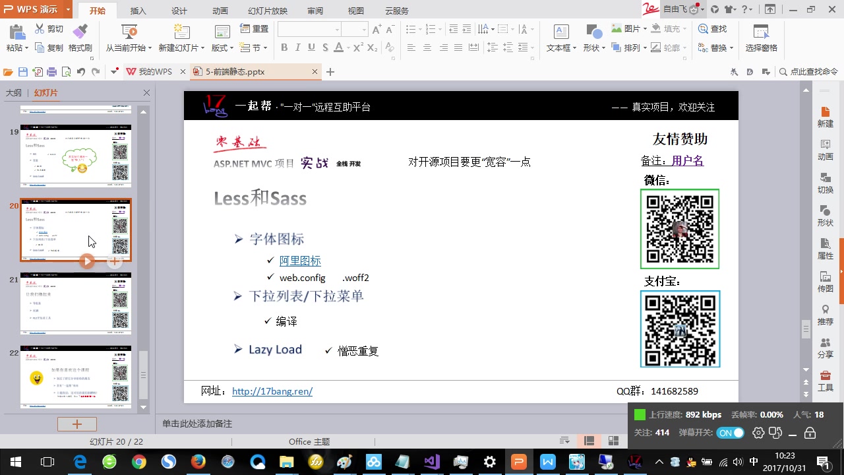Click the 用户名 link on slide
844x475 pixels.
click(x=688, y=160)
